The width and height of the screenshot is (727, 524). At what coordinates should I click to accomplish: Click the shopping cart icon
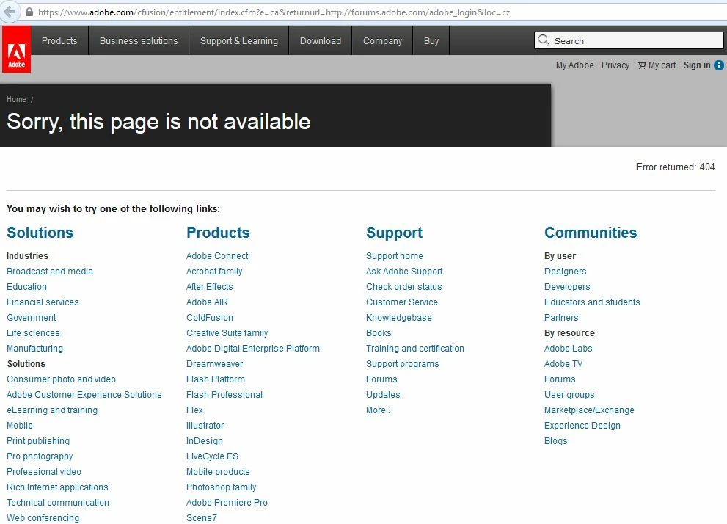(642, 65)
